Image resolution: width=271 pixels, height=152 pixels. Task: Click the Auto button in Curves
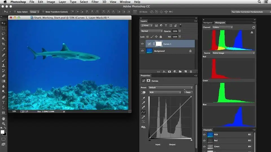(188, 92)
